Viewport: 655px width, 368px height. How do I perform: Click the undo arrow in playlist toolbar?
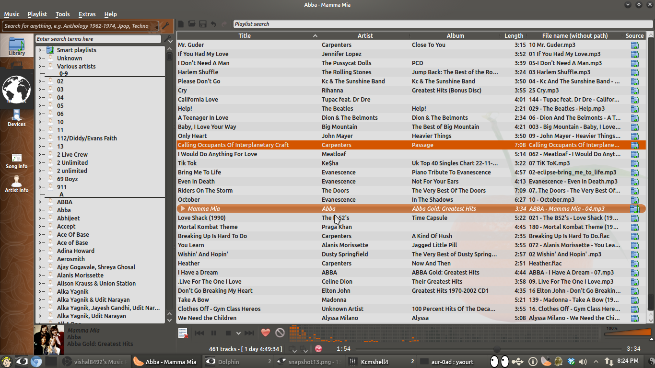tap(213, 24)
